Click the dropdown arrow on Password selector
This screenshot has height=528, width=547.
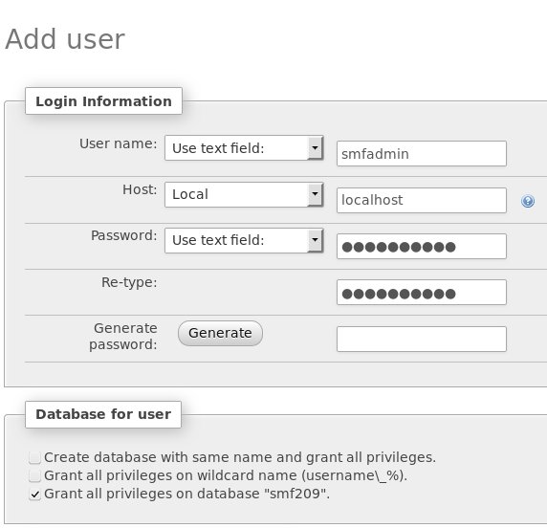click(315, 240)
